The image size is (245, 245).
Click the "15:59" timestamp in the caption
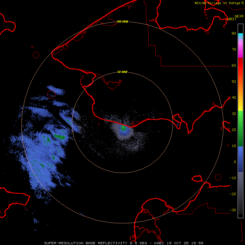point(197,243)
